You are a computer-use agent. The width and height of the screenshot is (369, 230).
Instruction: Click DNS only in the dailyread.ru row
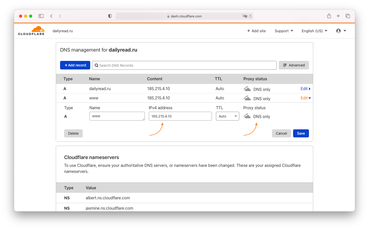coord(262,89)
